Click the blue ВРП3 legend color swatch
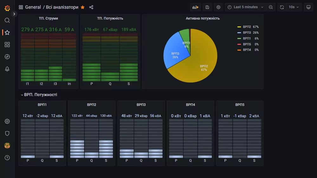317x178 pixels. click(239, 33)
